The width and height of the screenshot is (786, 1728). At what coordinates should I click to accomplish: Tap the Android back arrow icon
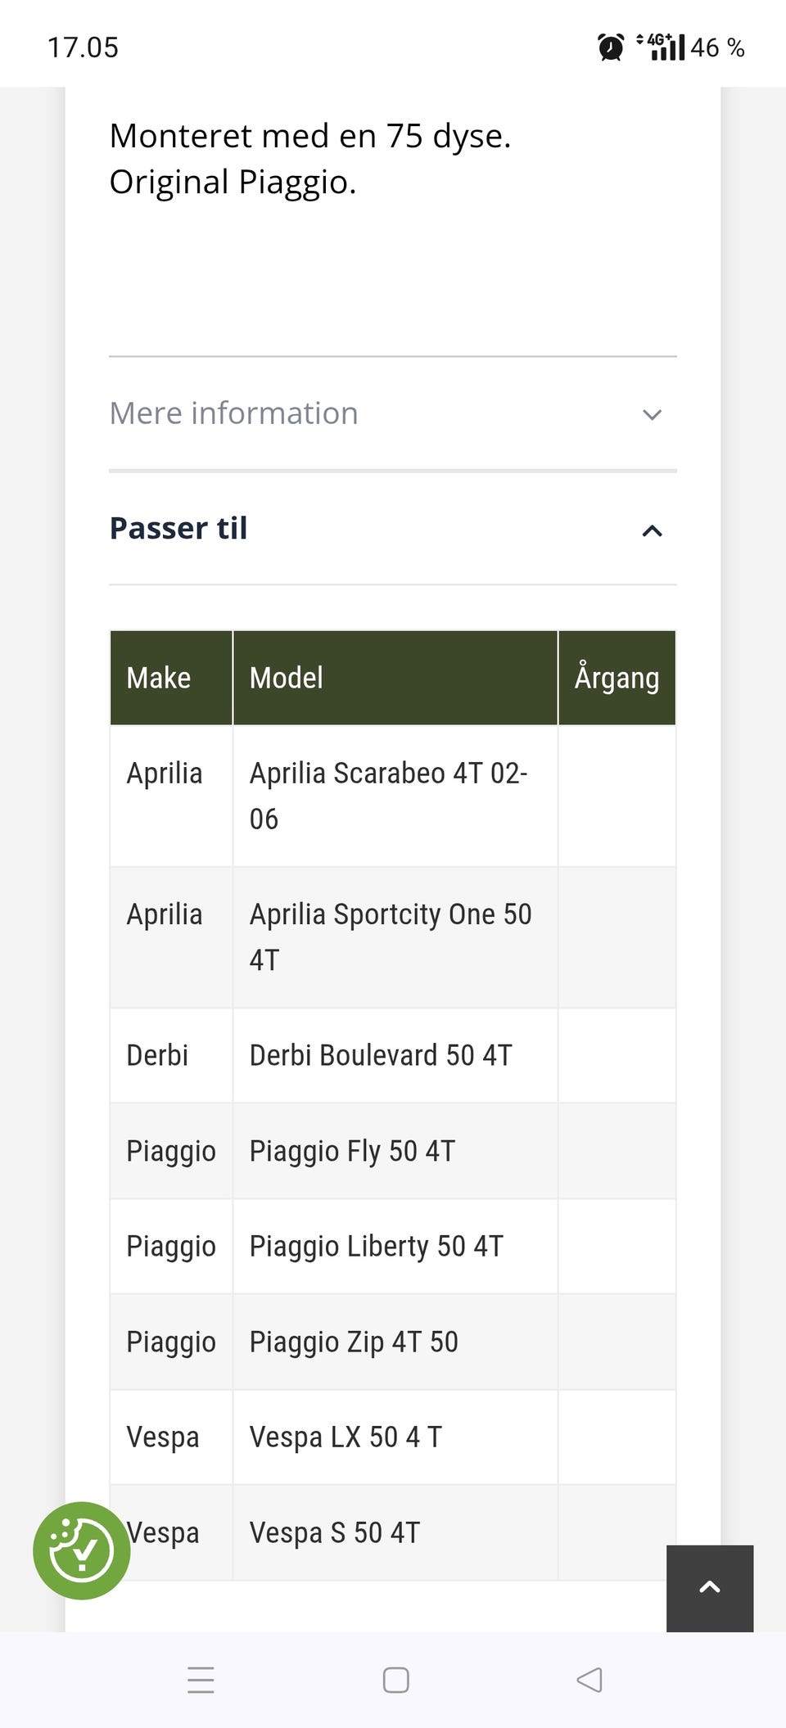click(589, 1680)
